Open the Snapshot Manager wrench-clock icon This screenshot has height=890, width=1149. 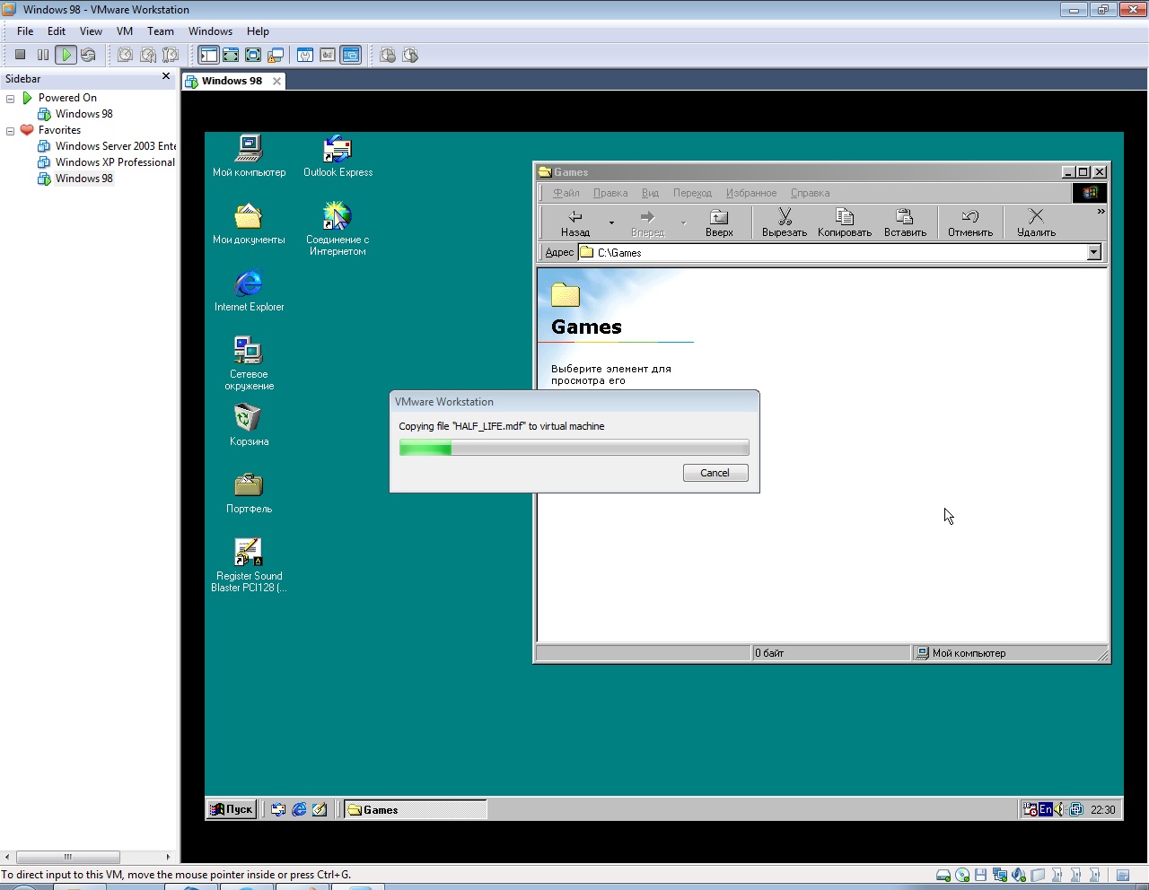point(171,55)
